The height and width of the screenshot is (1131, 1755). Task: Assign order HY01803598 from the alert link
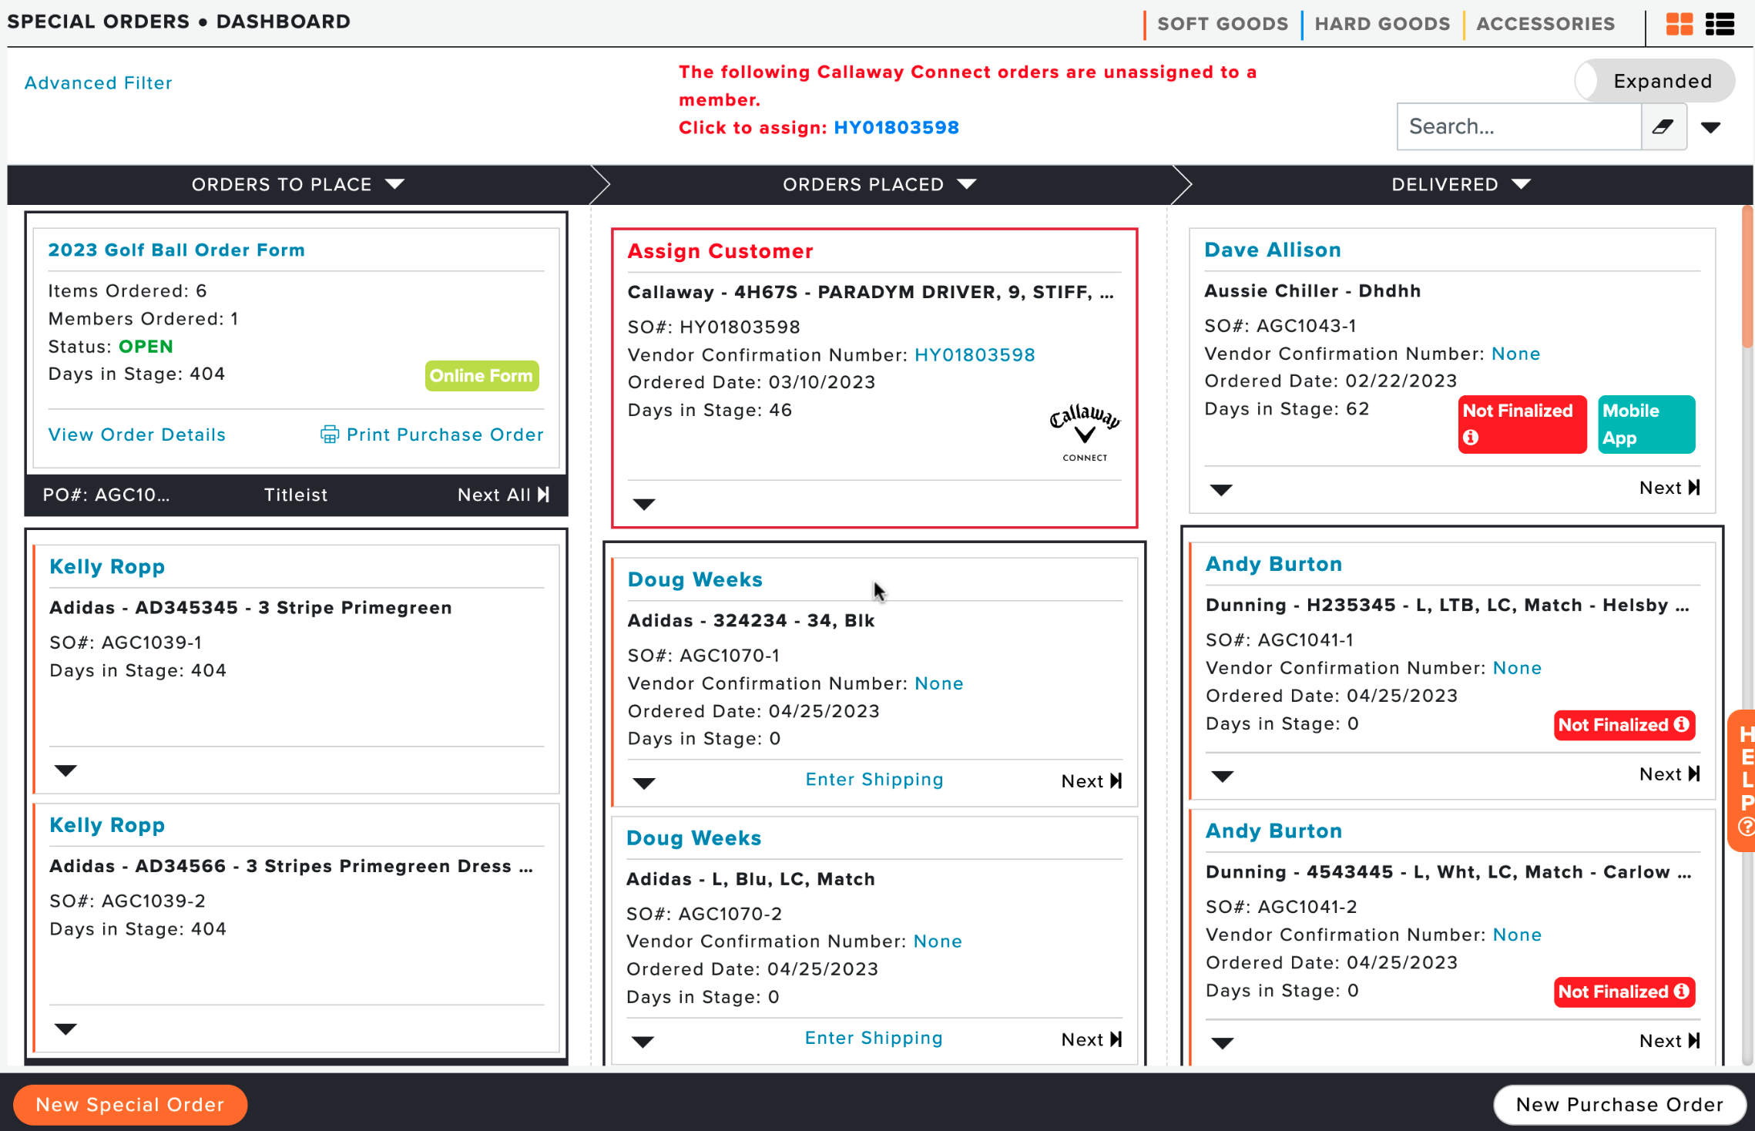coord(897,127)
